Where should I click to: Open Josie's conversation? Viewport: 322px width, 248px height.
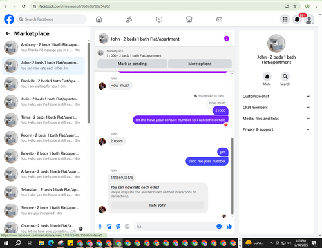(44, 102)
